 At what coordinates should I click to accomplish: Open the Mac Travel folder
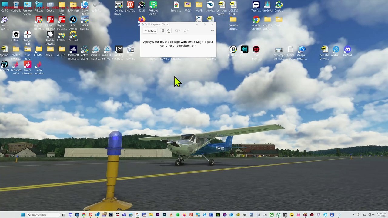62,8
